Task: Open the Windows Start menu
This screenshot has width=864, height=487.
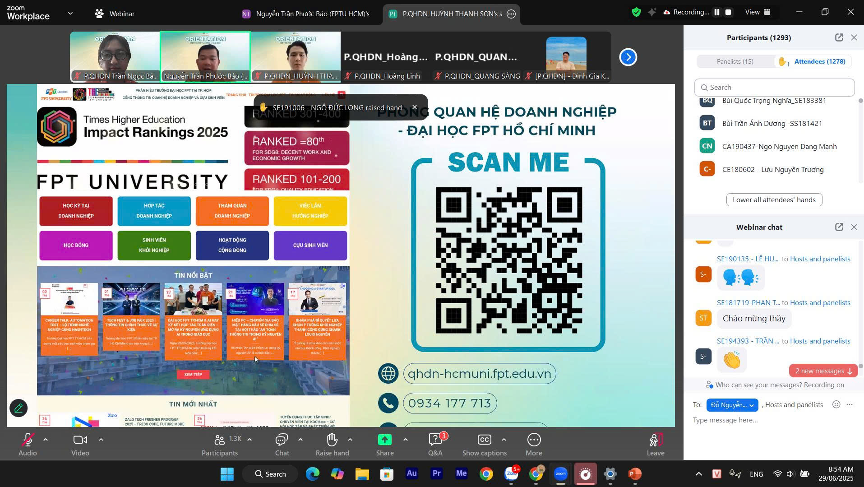Action: pos(227,474)
